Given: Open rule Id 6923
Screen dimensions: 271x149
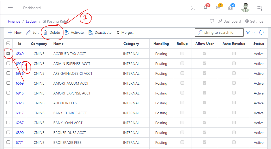Looking at the screenshot, I should [x=20, y=103].
